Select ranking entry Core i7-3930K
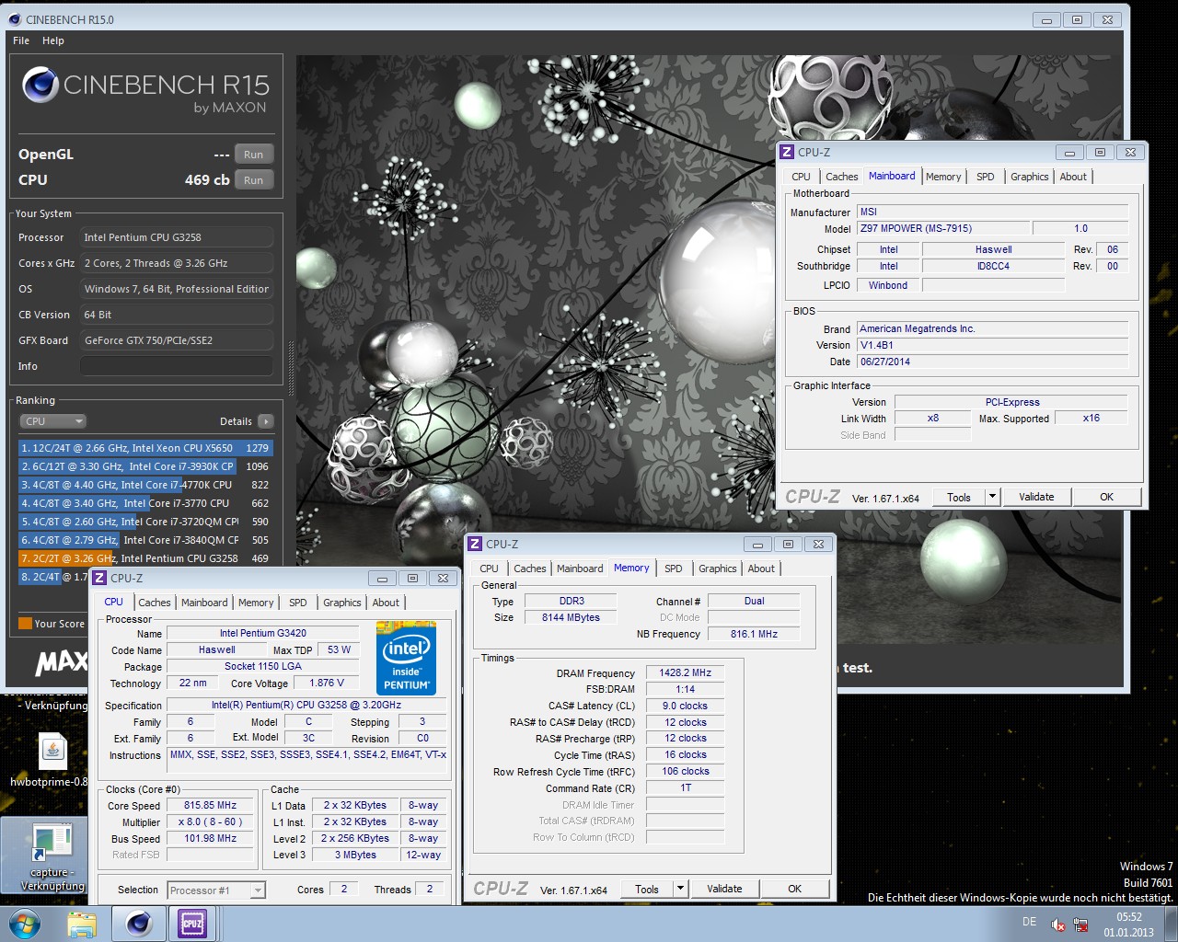This screenshot has height=942, width=1178. [145, 466]
